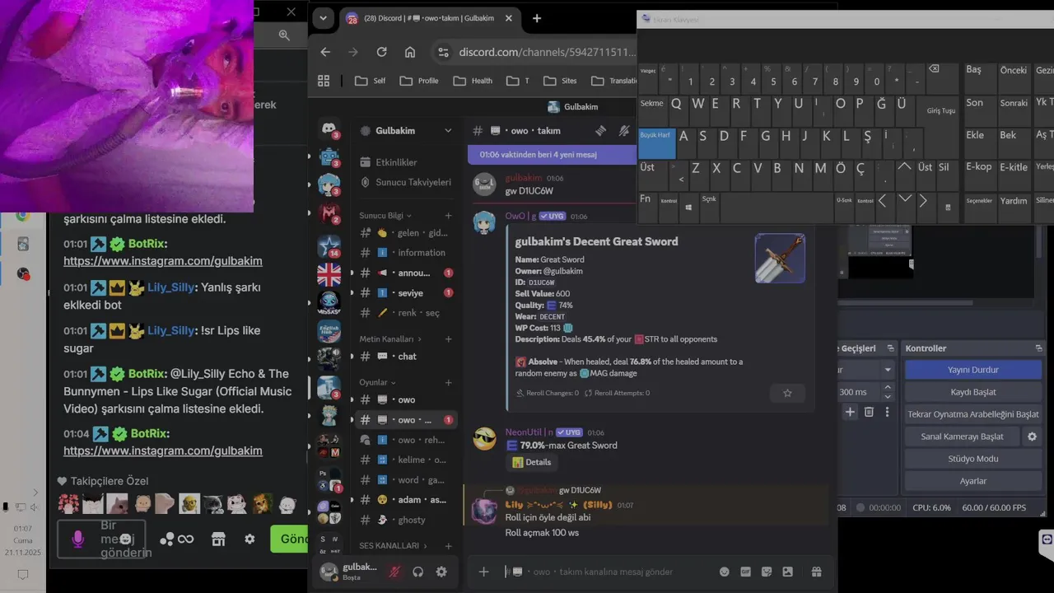1054x593 pixels.
Task: Open Discord user settings gear
Action: (x=441, y=572)
